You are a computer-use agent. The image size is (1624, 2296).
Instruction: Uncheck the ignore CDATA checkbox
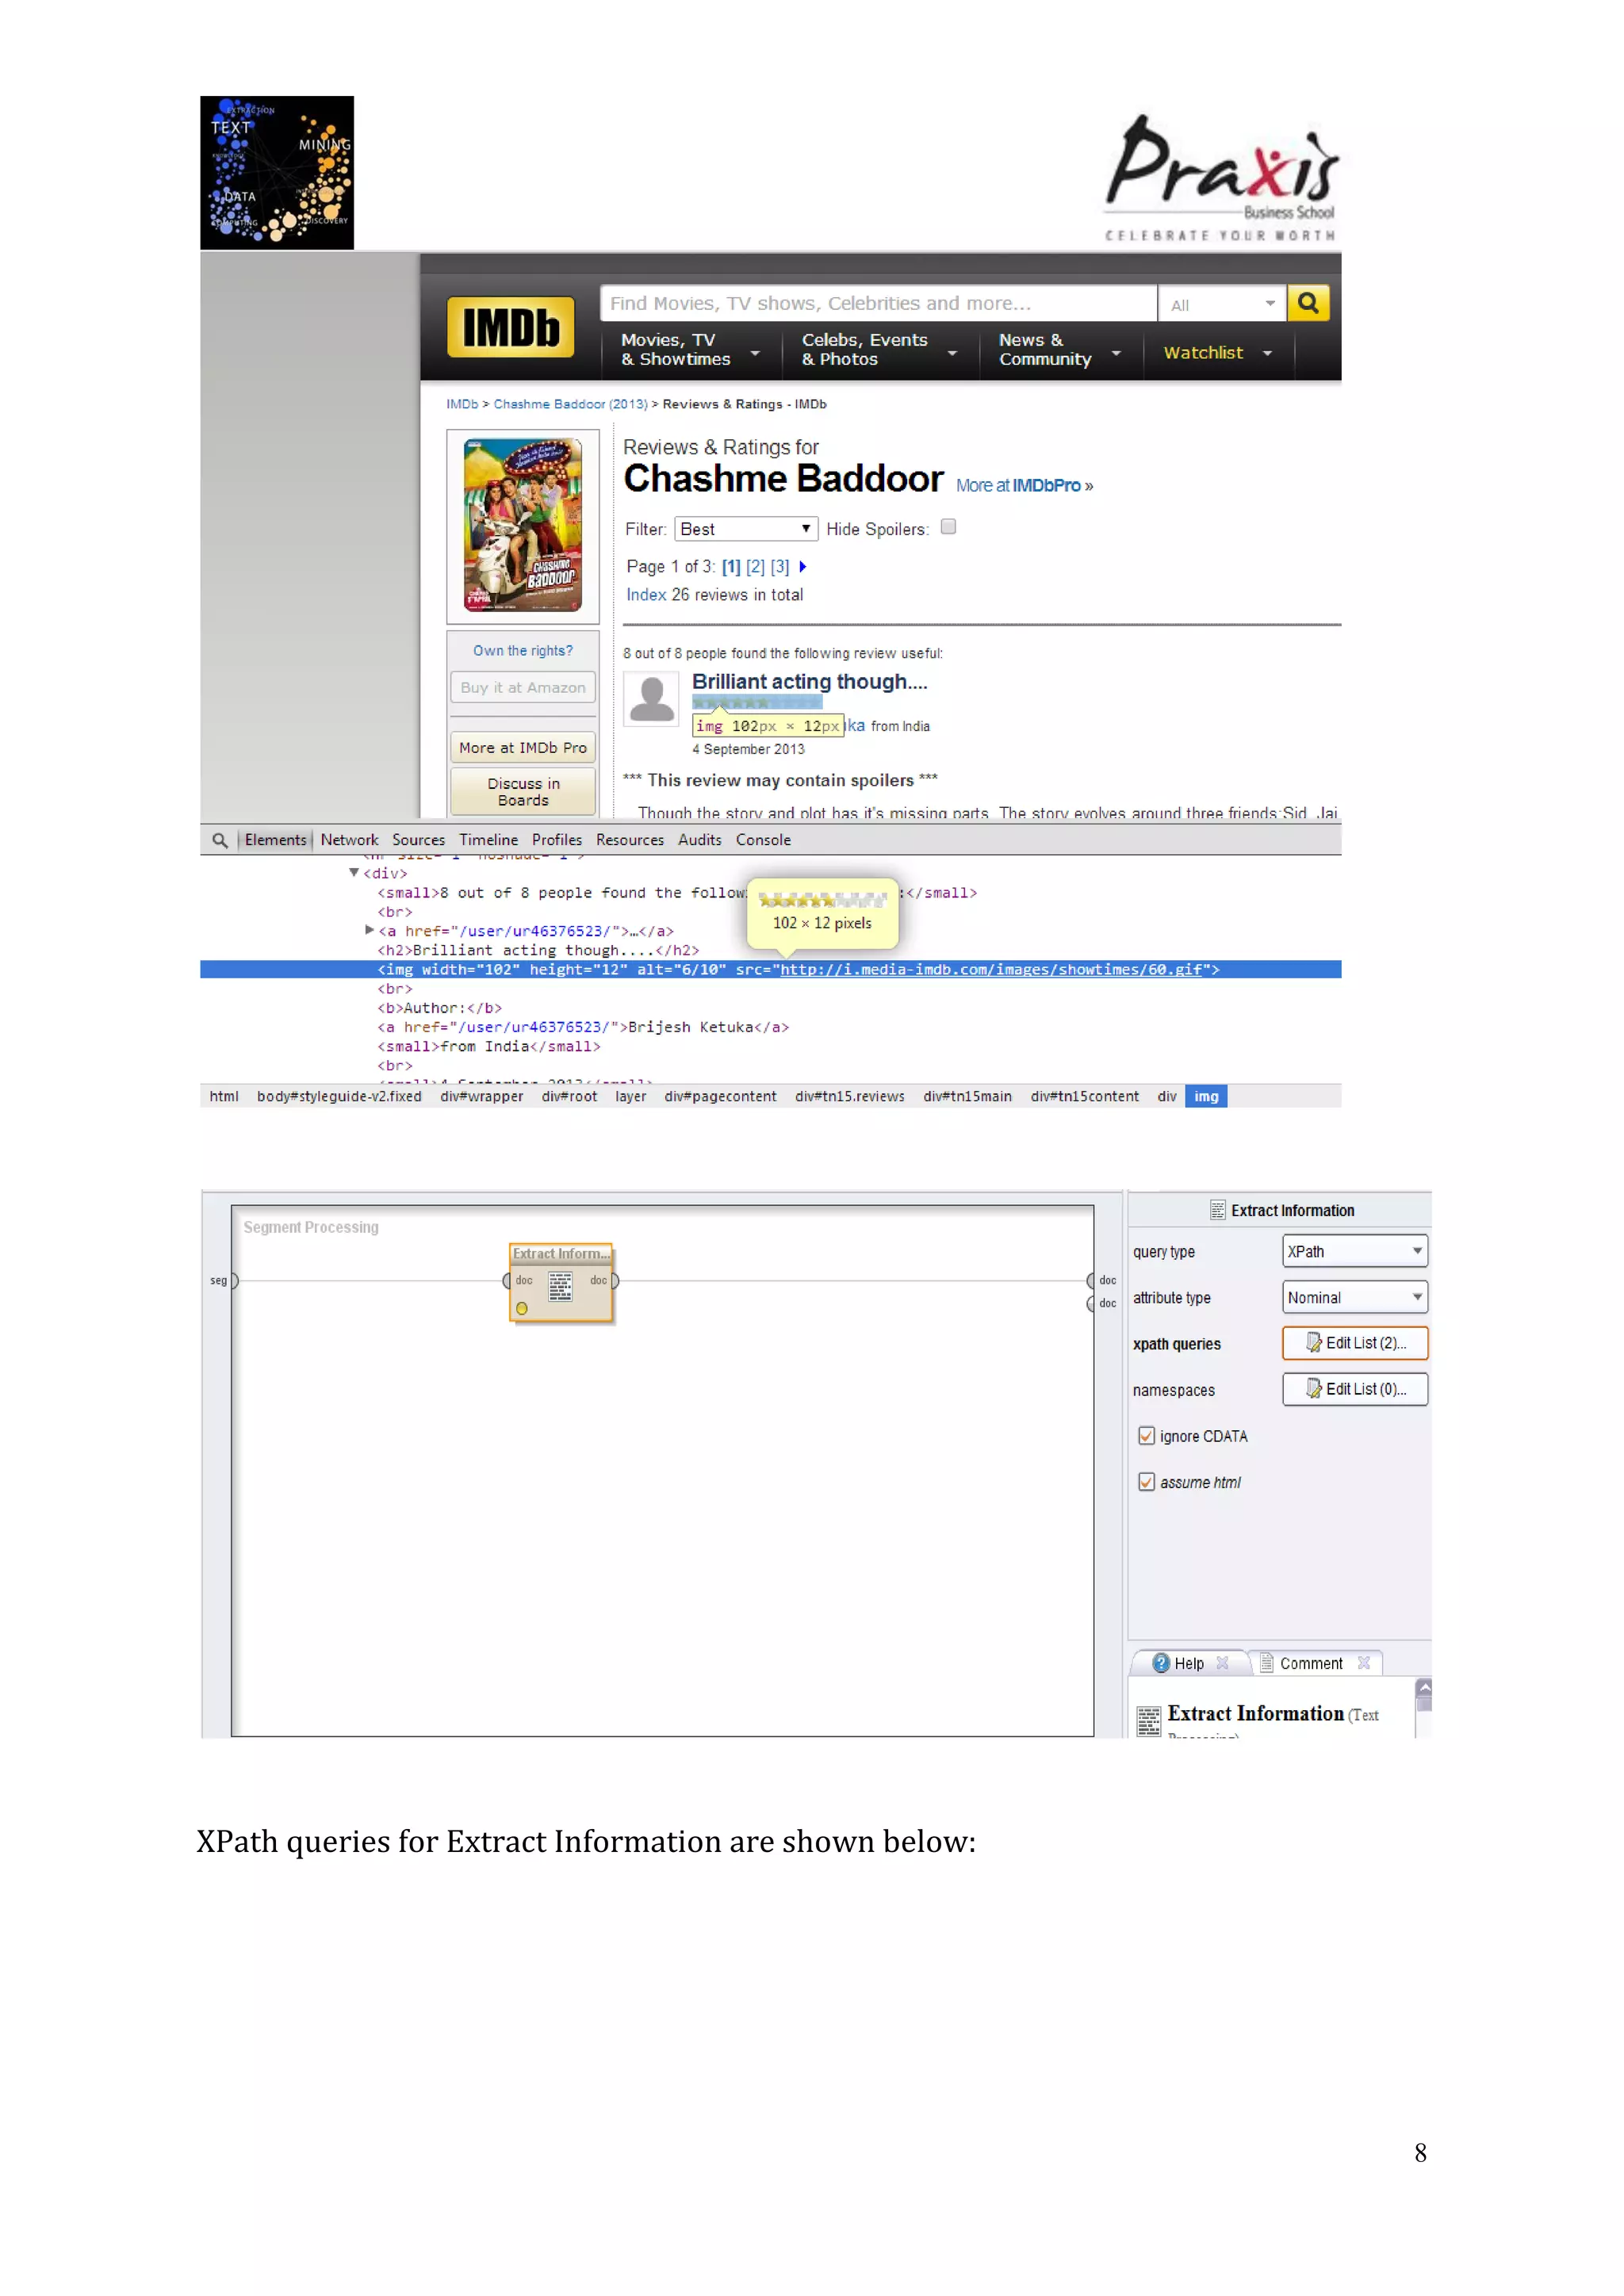point(1146,1436)
